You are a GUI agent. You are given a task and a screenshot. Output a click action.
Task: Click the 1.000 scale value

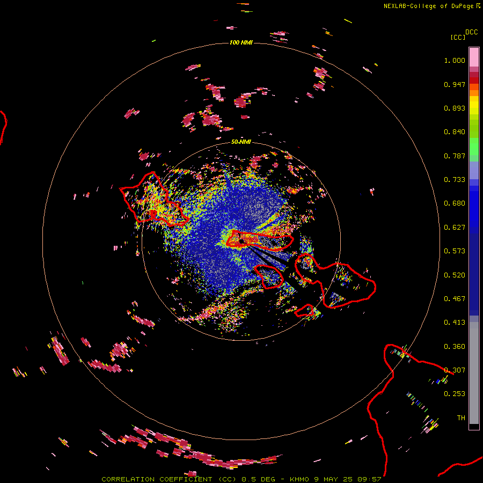(x=455, y=60)
